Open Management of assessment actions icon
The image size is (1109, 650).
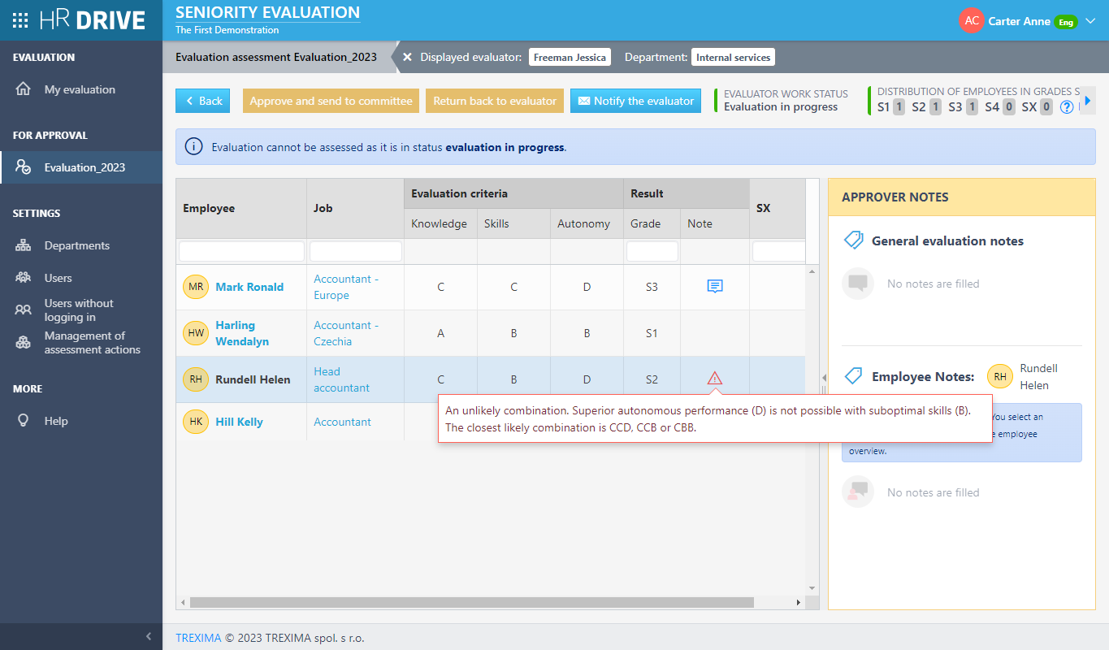(28, 342)
